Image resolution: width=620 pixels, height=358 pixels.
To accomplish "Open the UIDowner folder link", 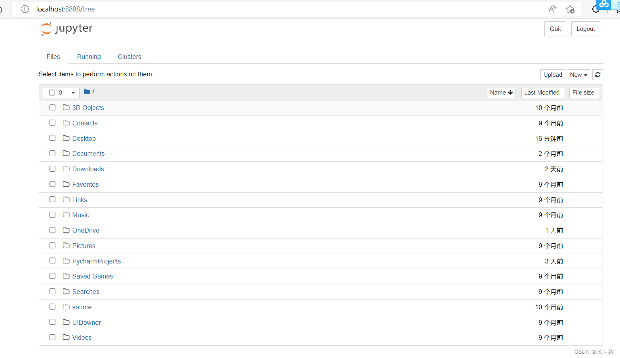I will pyautogui.click(x=87, y=322).
